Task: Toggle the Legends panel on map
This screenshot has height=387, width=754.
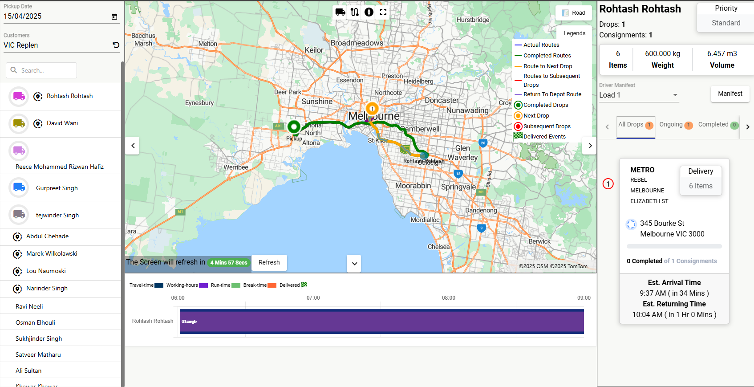Action: coord(574,33)
